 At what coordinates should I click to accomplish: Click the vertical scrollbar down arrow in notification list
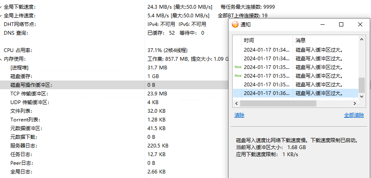361,96
